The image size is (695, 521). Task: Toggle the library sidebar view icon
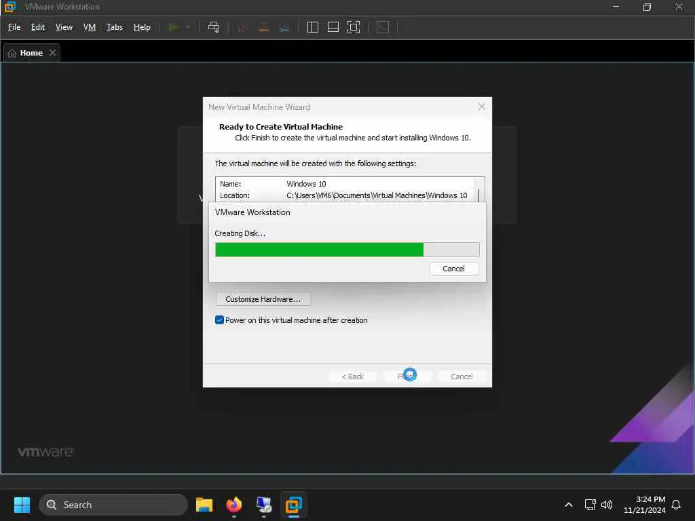(312, 27)
